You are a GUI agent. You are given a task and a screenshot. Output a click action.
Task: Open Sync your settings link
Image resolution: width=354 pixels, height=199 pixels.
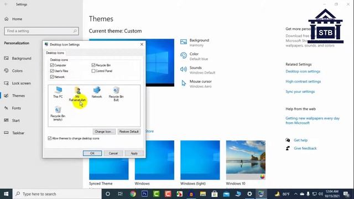[x=300, y=92]
